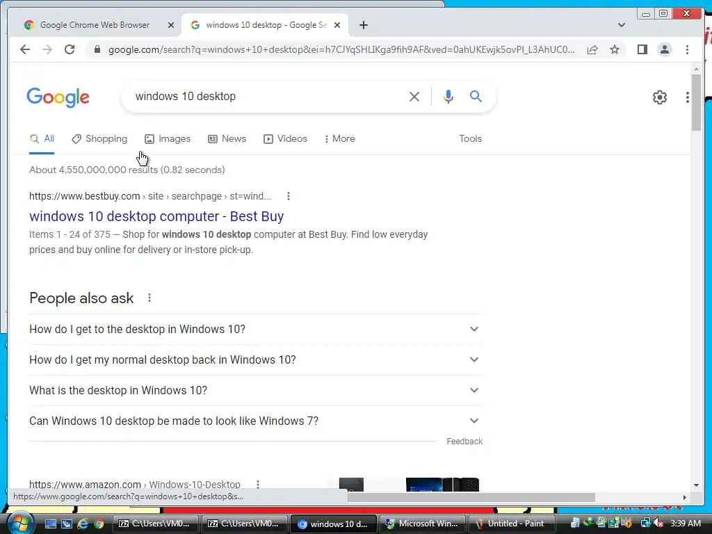This screenshot has height=534, width=712.
Task: Launch Internet Explorer from the quick launch
Action: (83, 524)
